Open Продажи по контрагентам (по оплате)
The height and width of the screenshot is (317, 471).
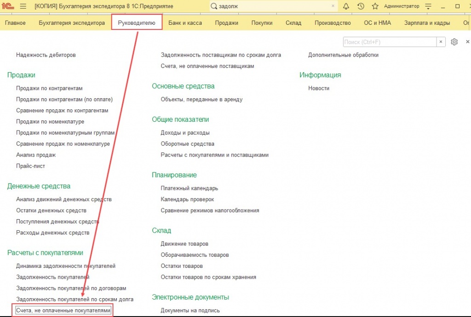tap(64, 99)
